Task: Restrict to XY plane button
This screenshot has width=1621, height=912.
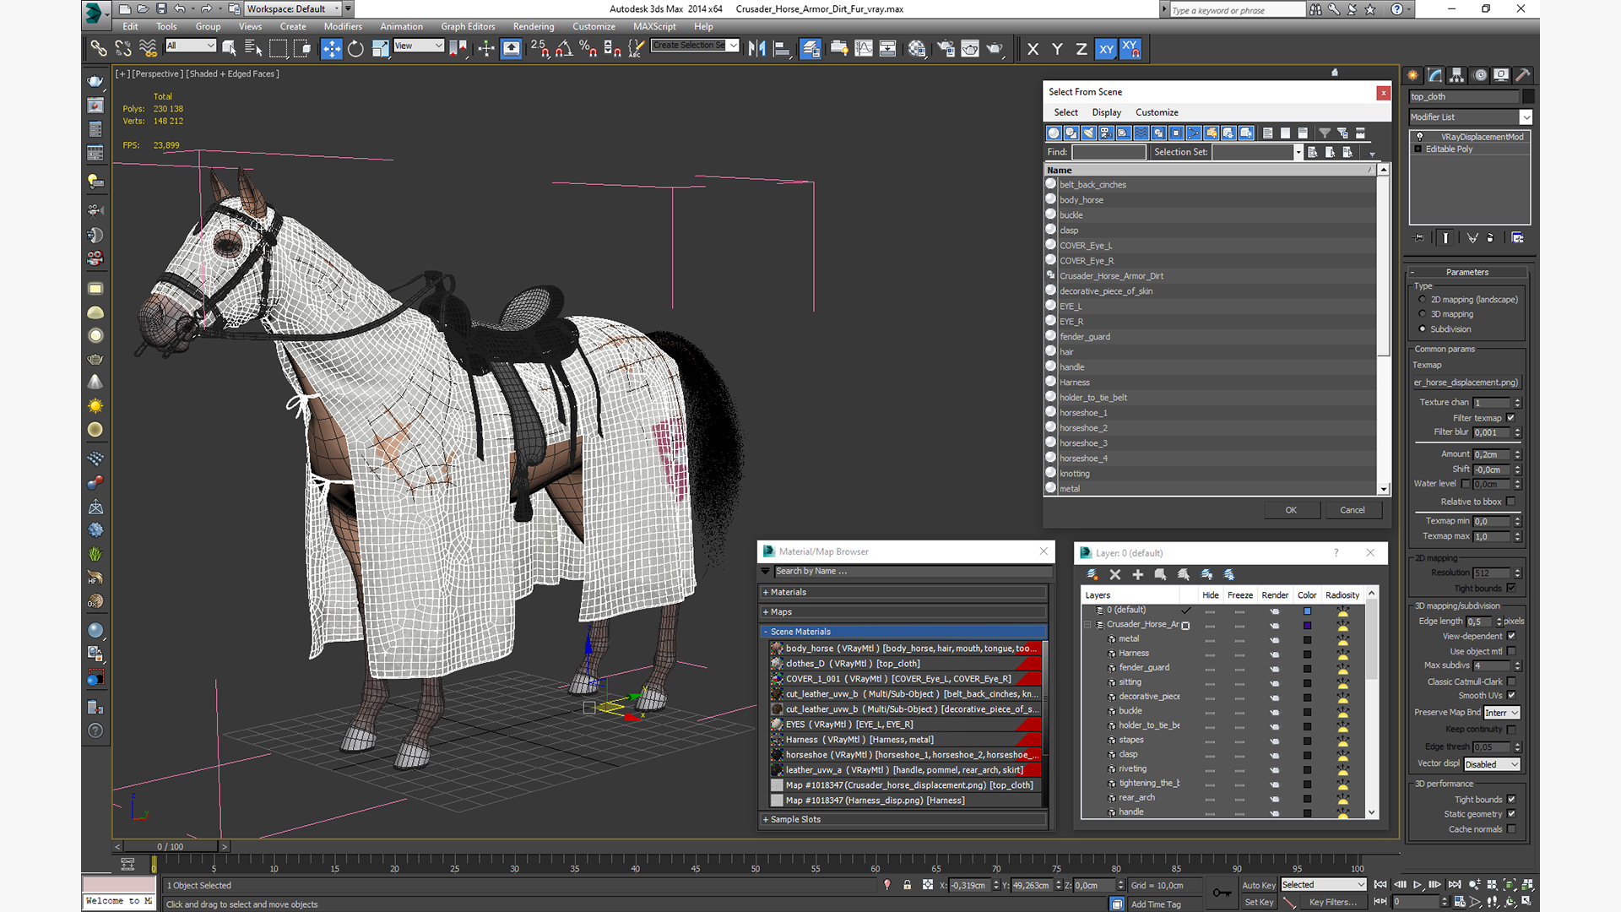Action: pyautogui.click(x=1106, y=49)
